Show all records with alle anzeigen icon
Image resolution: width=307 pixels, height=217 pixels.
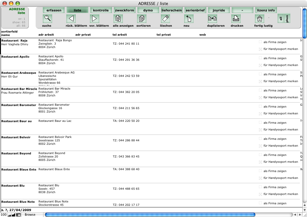pyautogui.click(x=118, y=19)
